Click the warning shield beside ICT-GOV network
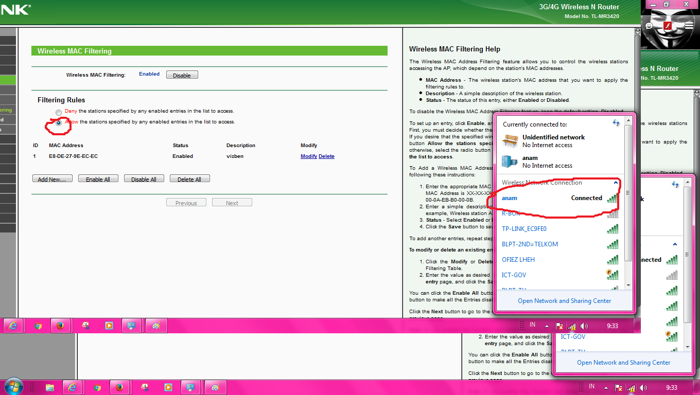The image size is (700, 395). [609, 273]
